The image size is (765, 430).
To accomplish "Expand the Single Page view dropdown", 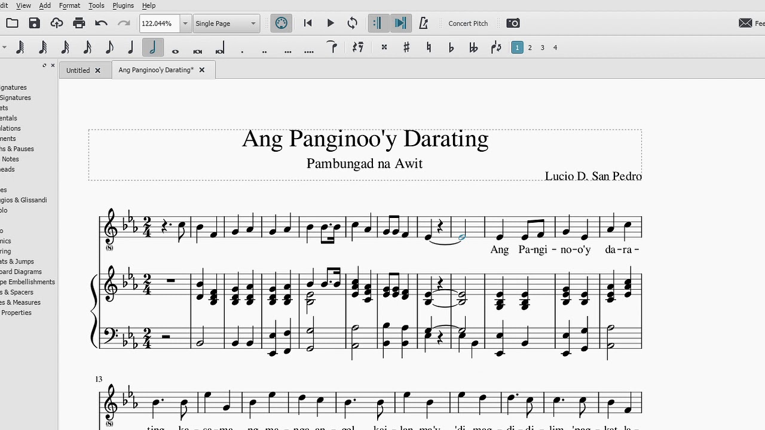I will click(253, 23).
